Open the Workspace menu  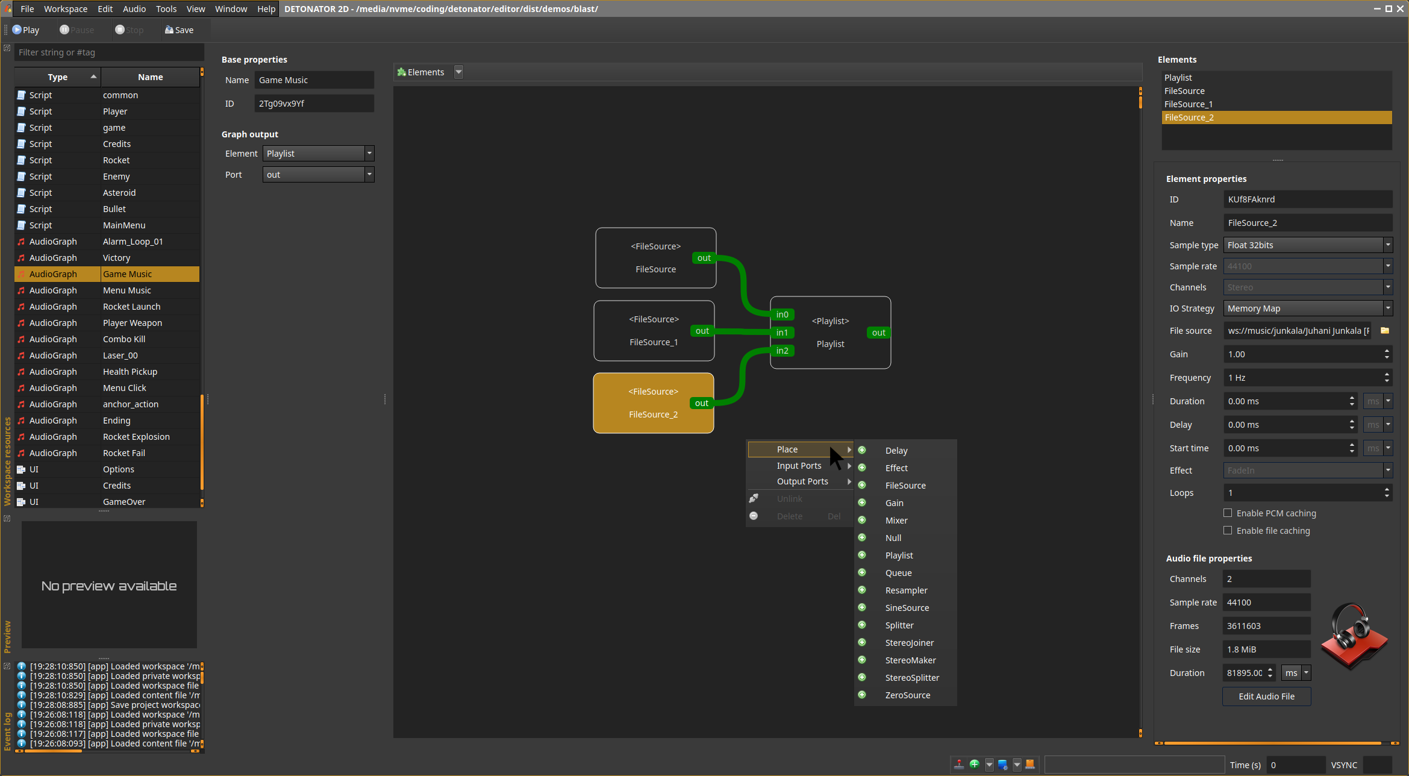pos(66,9)
